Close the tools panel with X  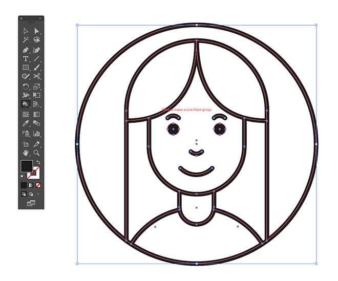pyautogui.click(x=22, y=18)
